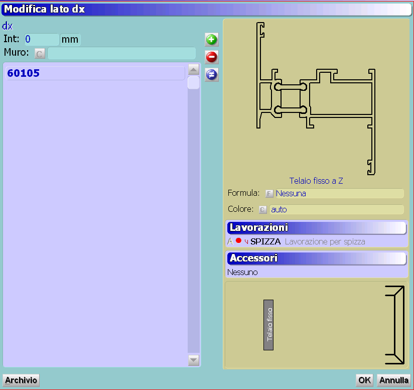Click the F button beside Formula
The width and height of the screenshot is (414, 390).
269,194
